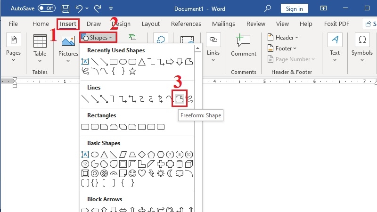The width and height of the screenshot is (377, 212).
Task: Choose the Right Triangle basic shape
Action: point(114,155)
